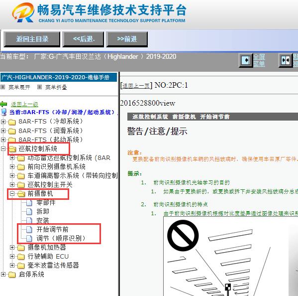This screenshot has width=298, height=296.
Task: Click document icon for 调节（顺序识别）
Action: click(x=29, y=238)
